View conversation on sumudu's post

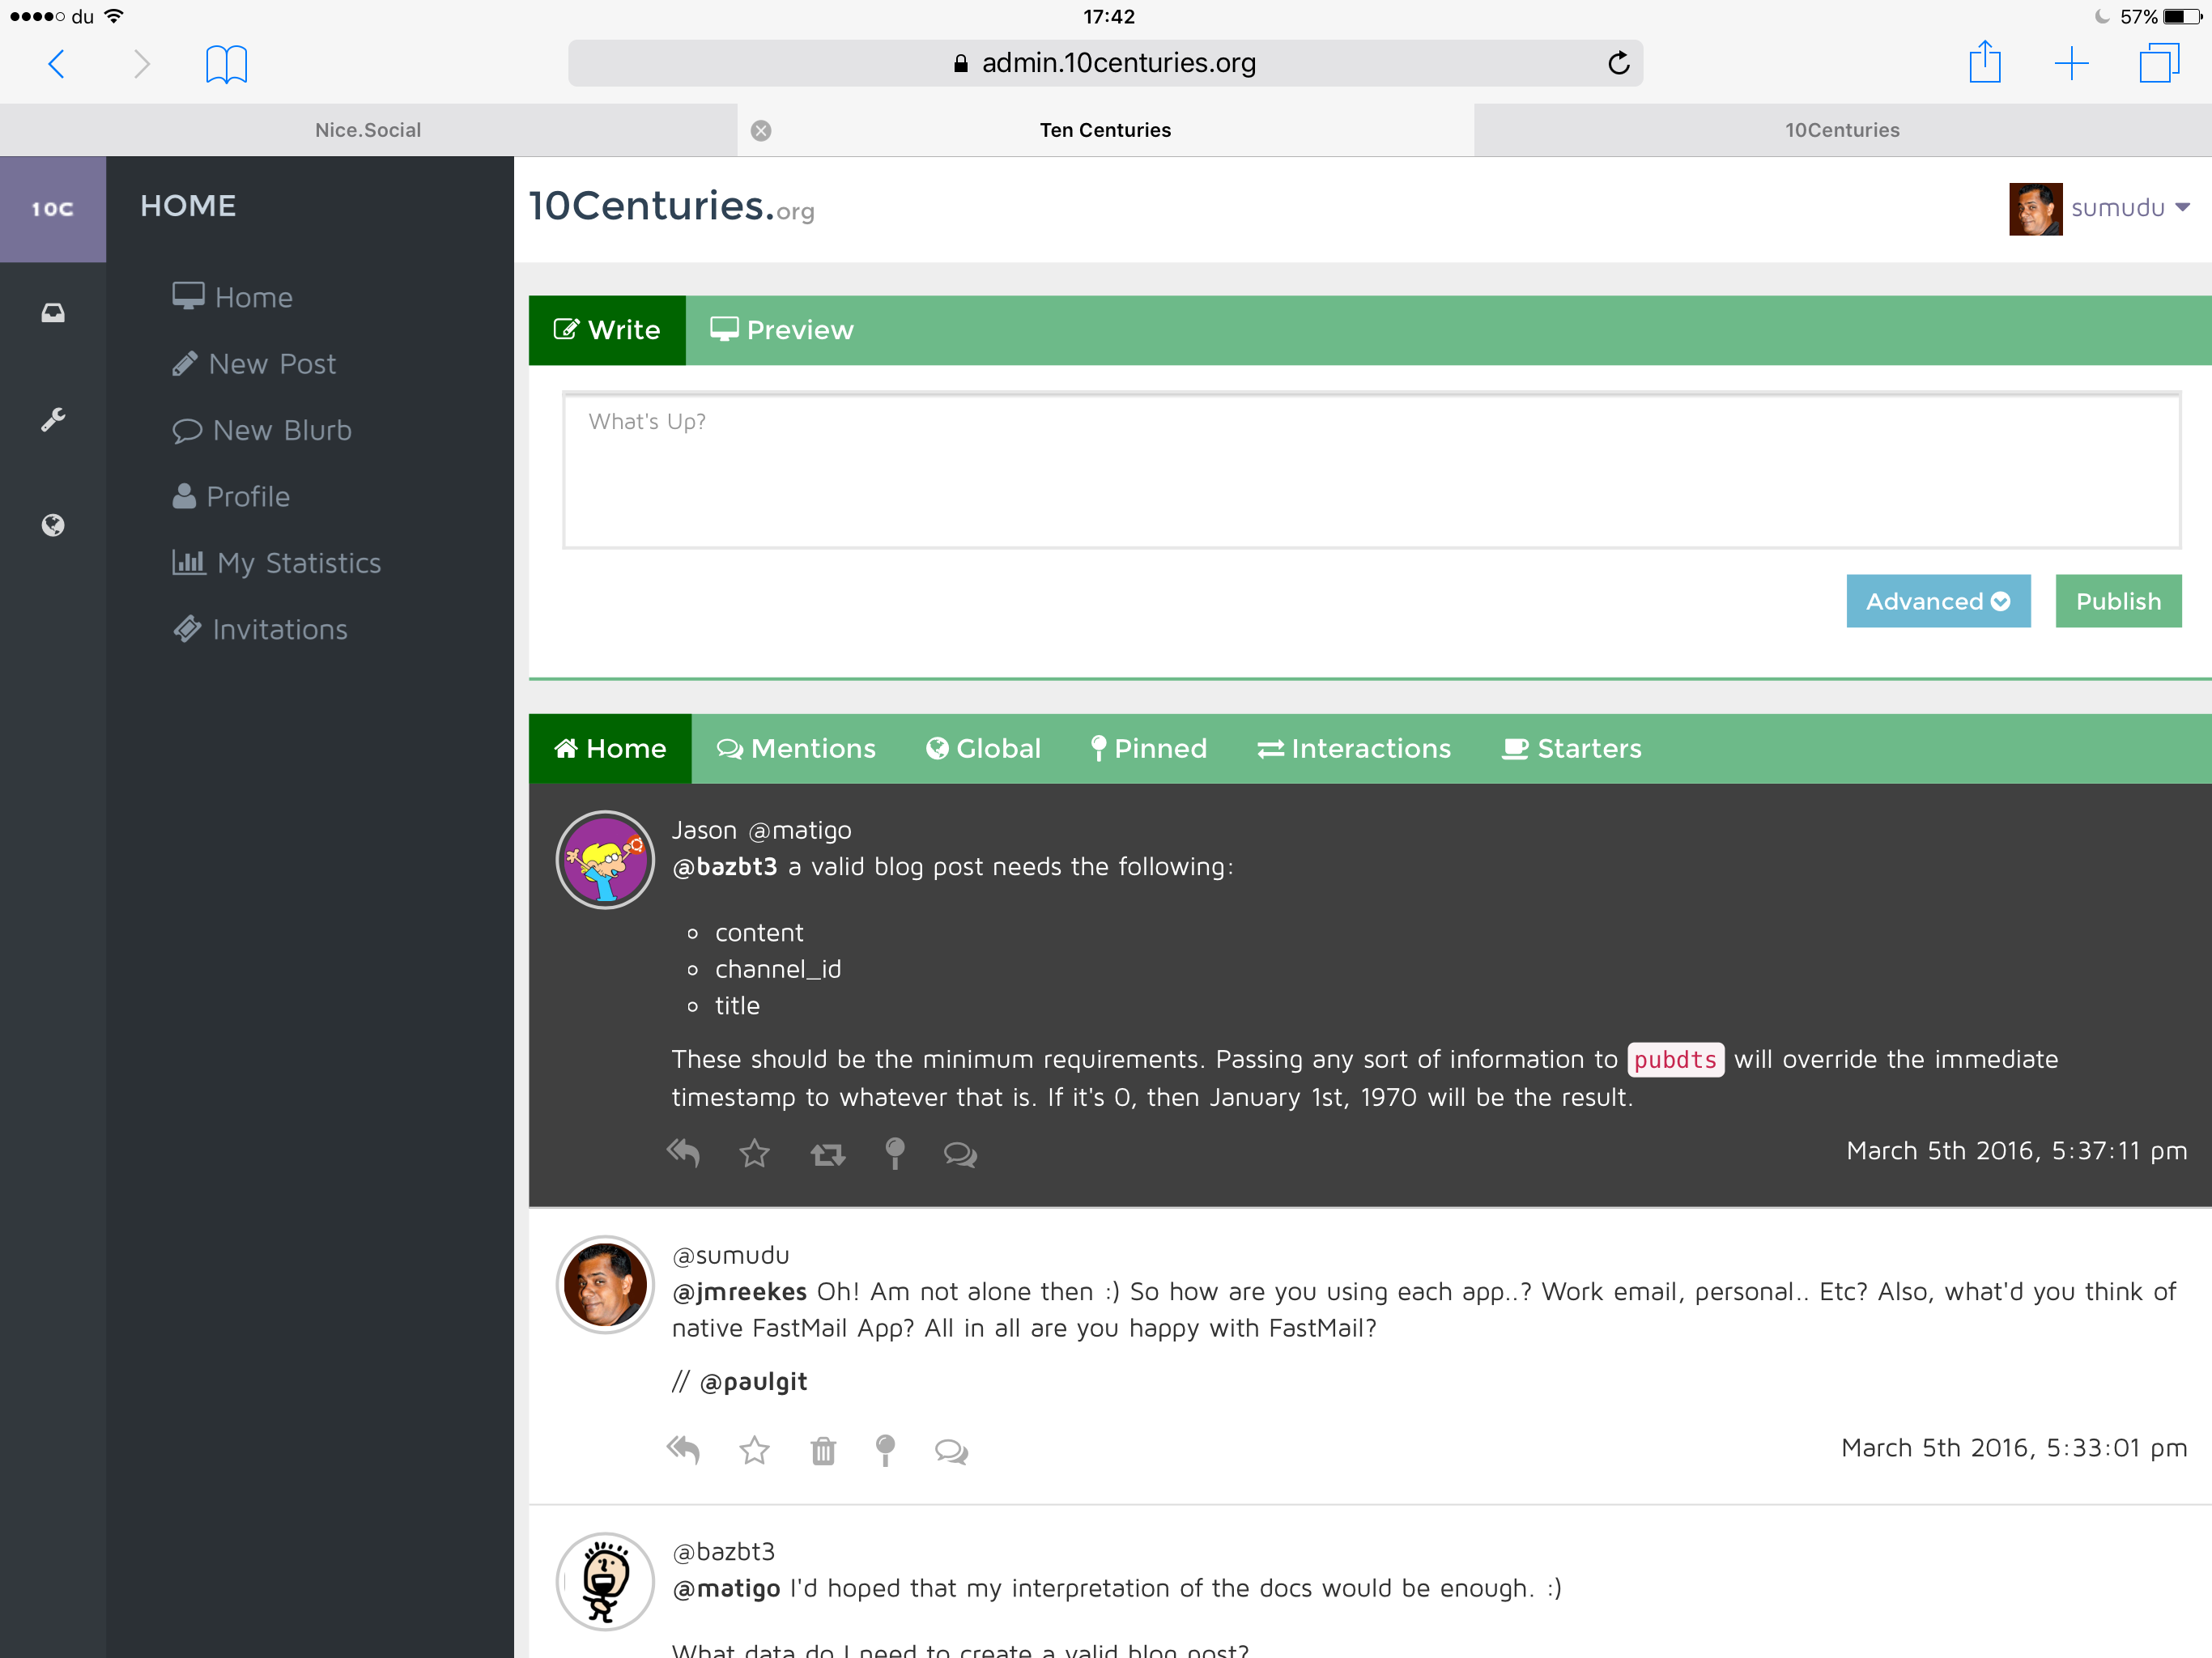951,1450
